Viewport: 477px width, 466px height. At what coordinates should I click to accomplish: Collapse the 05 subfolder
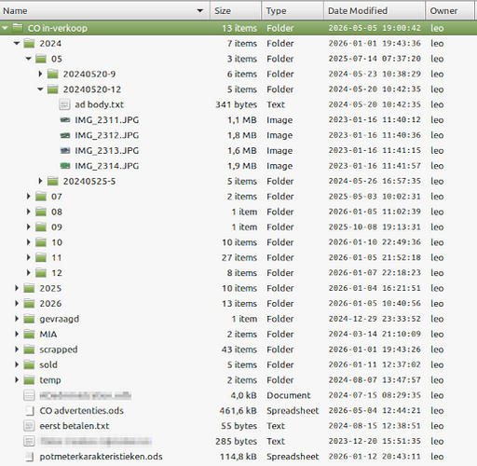[29, 59]
